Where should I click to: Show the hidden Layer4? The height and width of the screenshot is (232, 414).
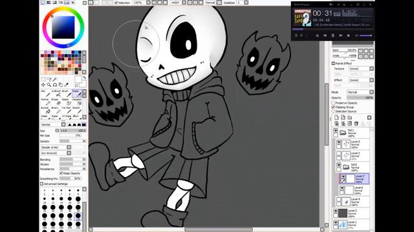pos(339,200)
